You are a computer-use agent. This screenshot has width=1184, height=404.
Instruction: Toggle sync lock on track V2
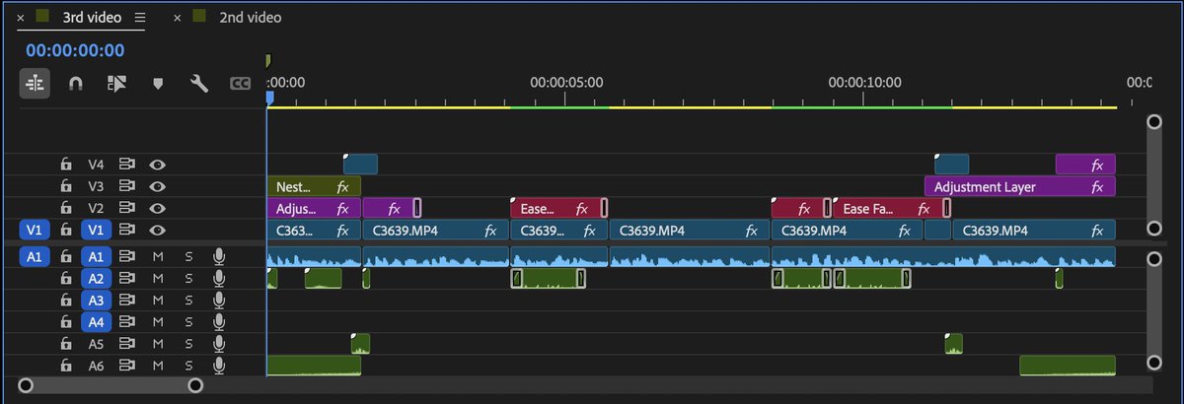tap(126, 208)
